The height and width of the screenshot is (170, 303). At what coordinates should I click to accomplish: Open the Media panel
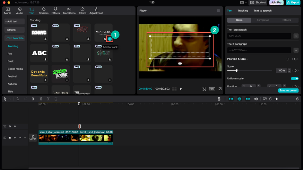8,11
